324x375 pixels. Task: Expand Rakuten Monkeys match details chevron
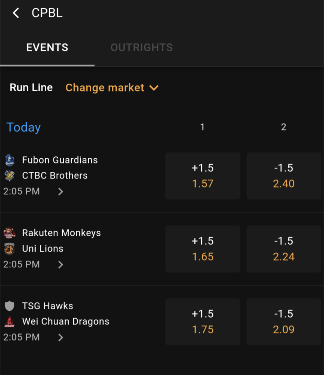click(60, 264)
